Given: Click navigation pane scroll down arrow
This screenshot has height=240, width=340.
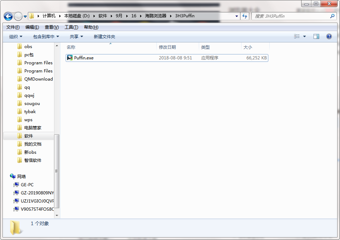Looking at the screenshot, I should click(57, 216).
